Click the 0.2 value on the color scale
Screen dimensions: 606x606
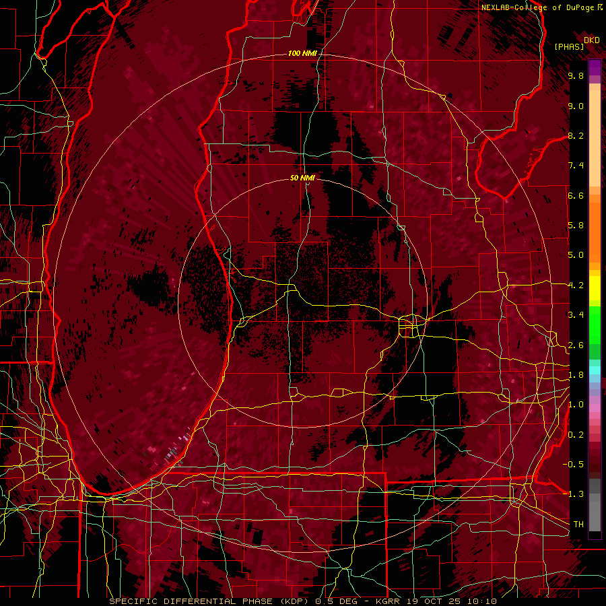click(576, 435)
